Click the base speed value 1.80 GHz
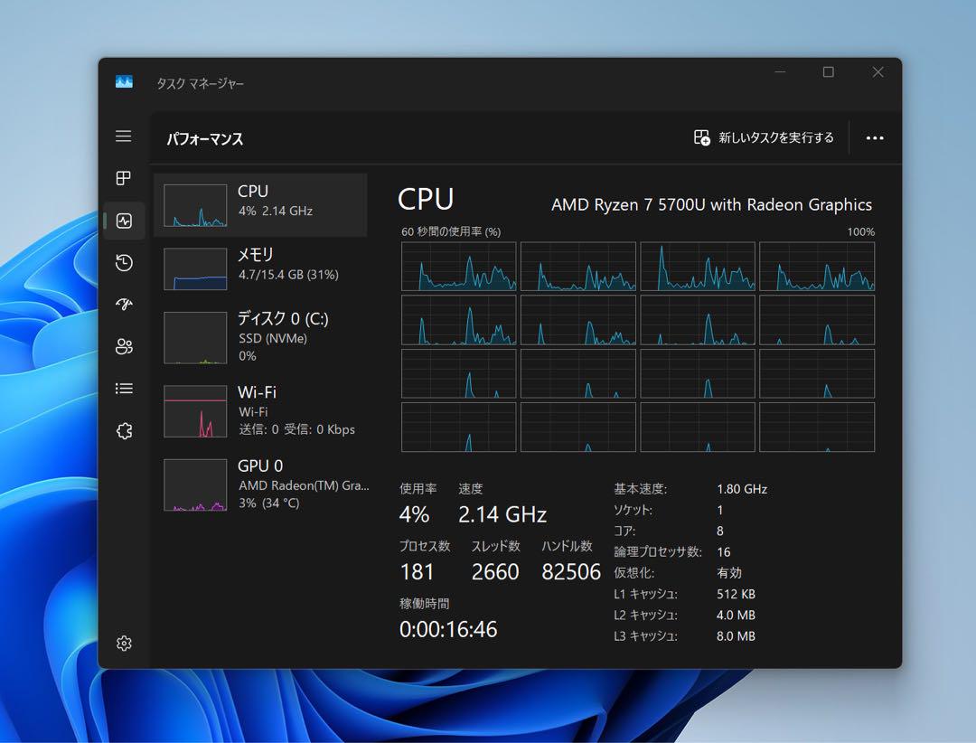The height and width of the screenshot is (743, 976). pyautogui.click(x=742, y=489)
